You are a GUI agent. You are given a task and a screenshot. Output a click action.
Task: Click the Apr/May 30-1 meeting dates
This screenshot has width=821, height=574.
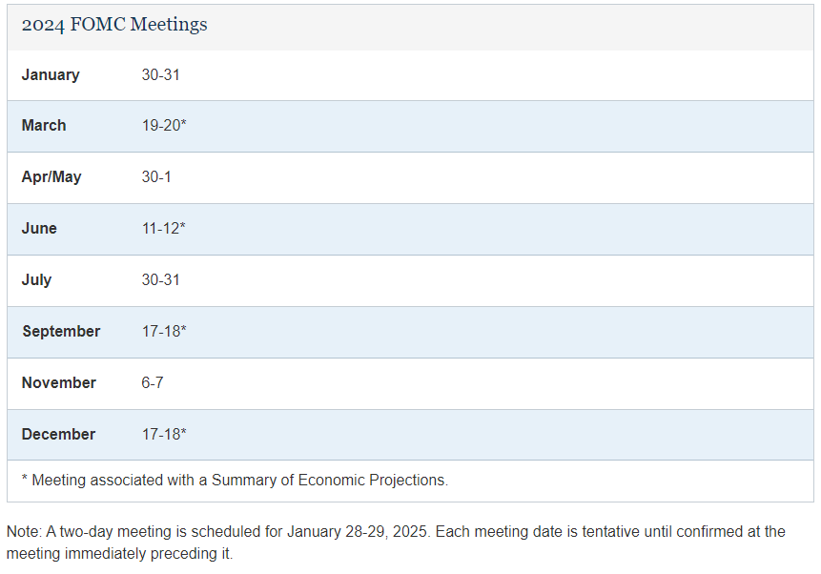tap(156, 177)
